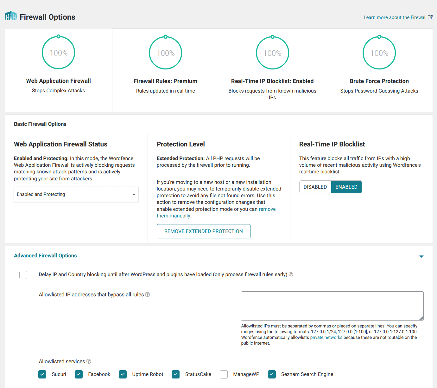Click the Firewall Rules Premium status circle

pyautogui.click(x=165, y=52)
